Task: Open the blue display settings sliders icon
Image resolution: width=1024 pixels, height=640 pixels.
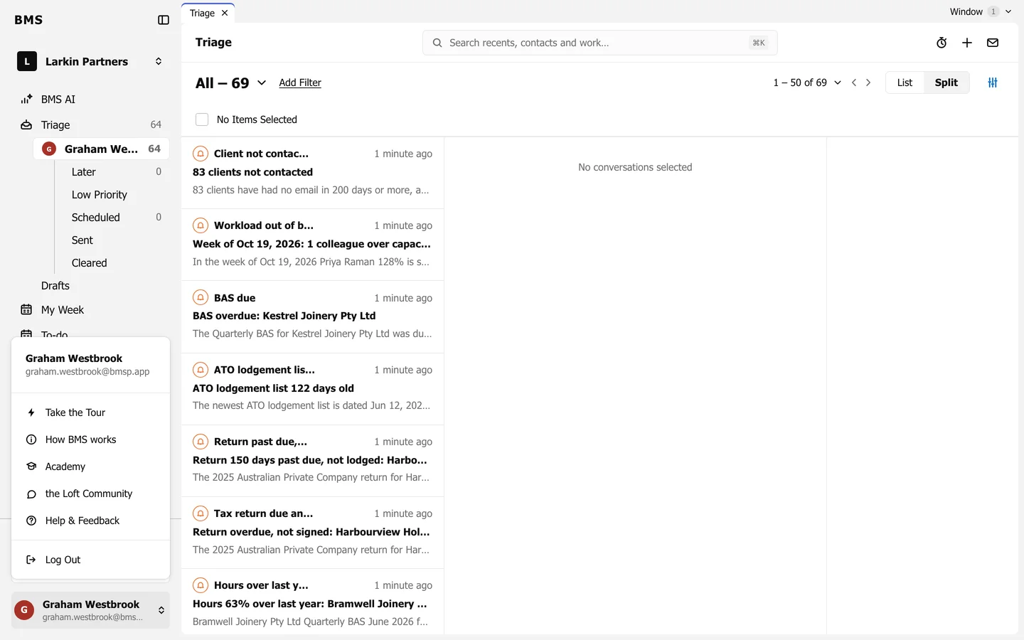Action: 993,82
